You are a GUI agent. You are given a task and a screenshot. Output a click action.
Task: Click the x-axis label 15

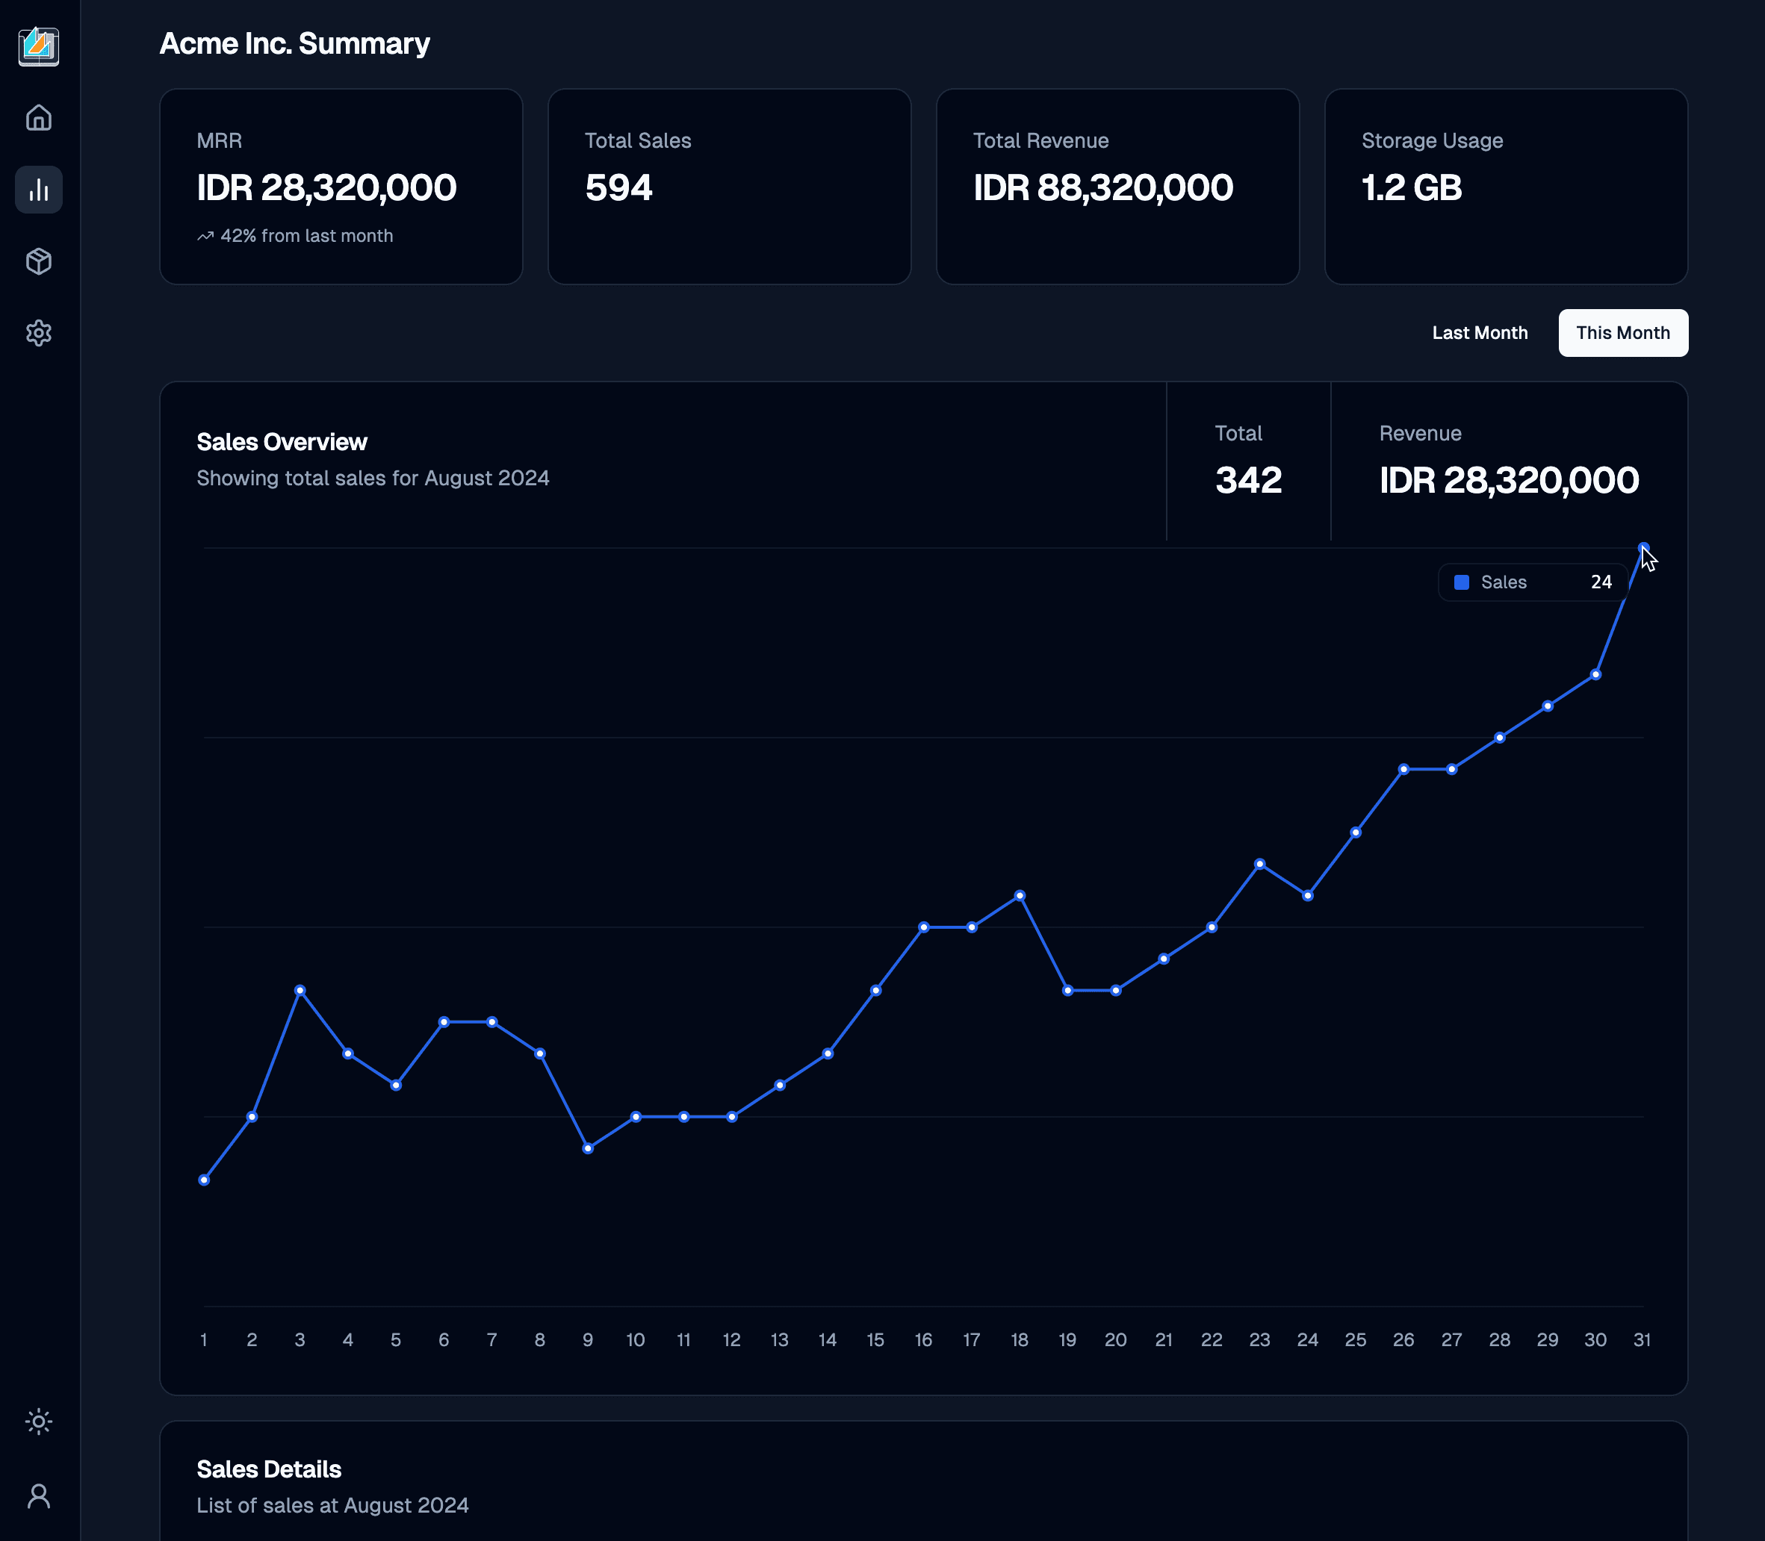pos(875,1339)
